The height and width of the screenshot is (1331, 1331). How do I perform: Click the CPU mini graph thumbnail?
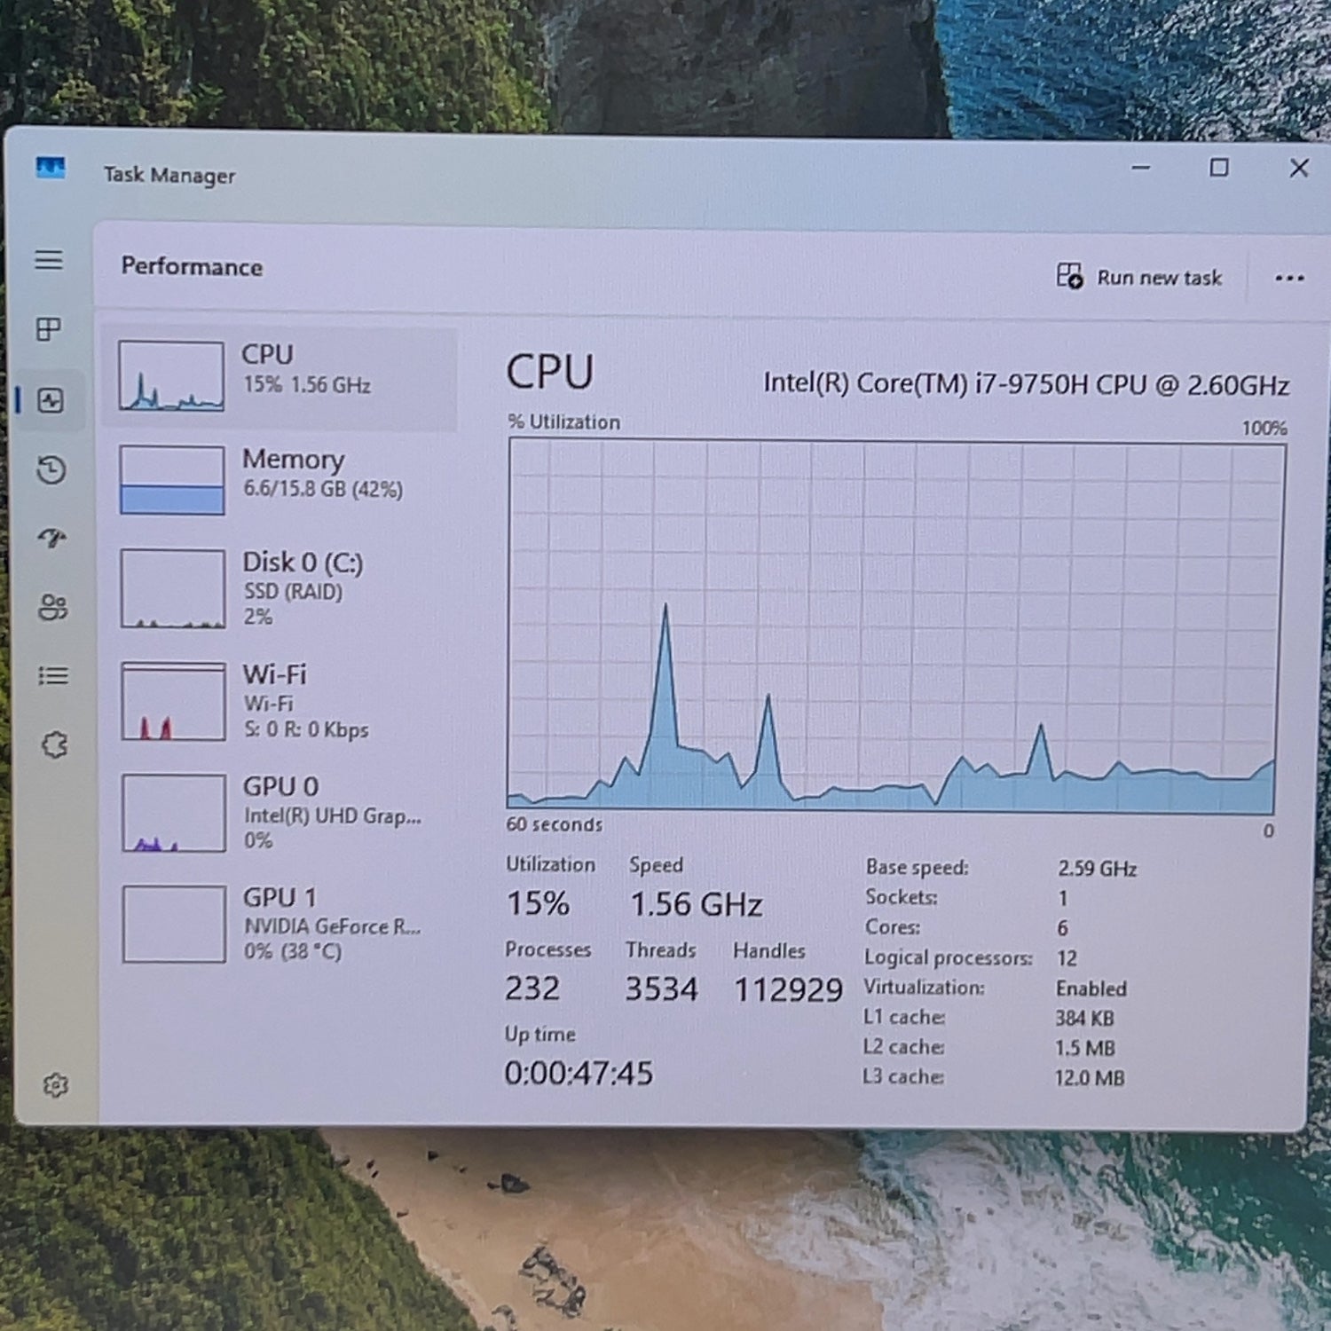(171, 376)
